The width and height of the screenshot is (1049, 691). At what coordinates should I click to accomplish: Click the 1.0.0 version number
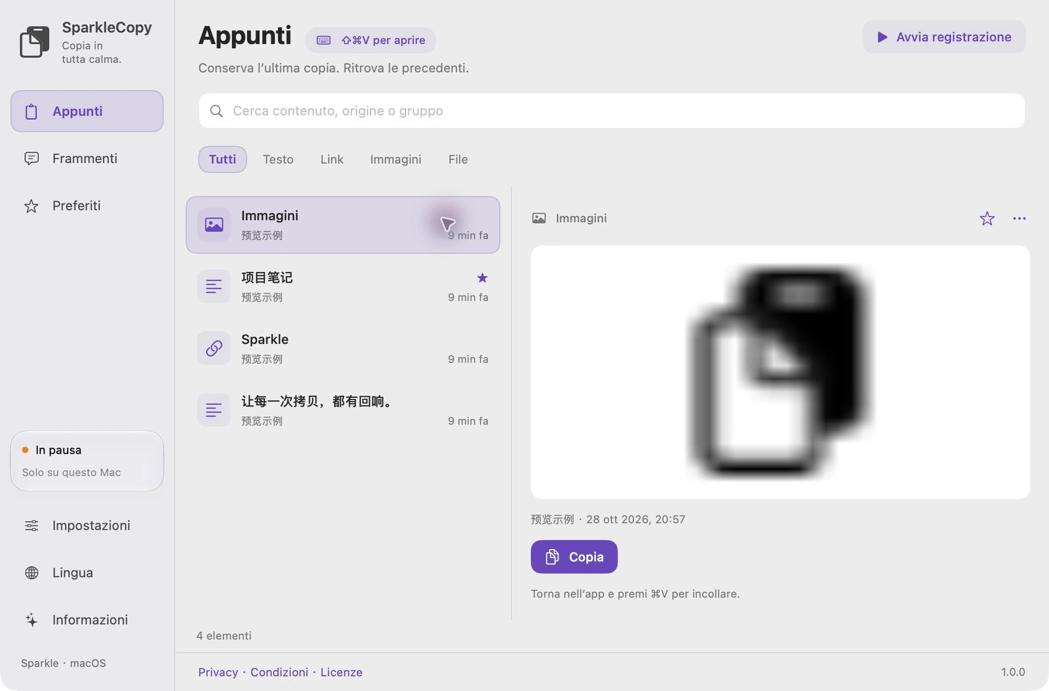(x=1013, y=672)
